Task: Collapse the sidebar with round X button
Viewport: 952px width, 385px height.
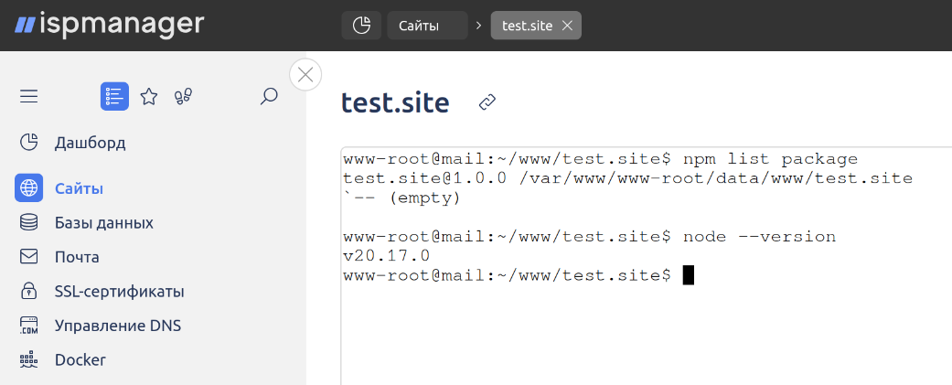Action: [x=305, y=75]
